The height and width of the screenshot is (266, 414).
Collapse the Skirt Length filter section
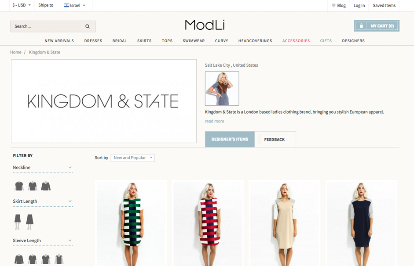(x=70, y=201)
